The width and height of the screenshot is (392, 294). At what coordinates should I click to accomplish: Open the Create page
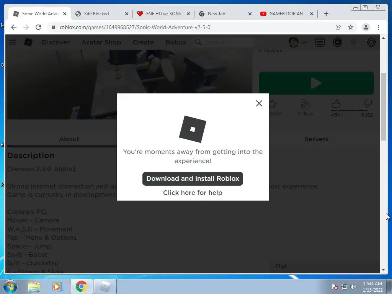(143, 42)
